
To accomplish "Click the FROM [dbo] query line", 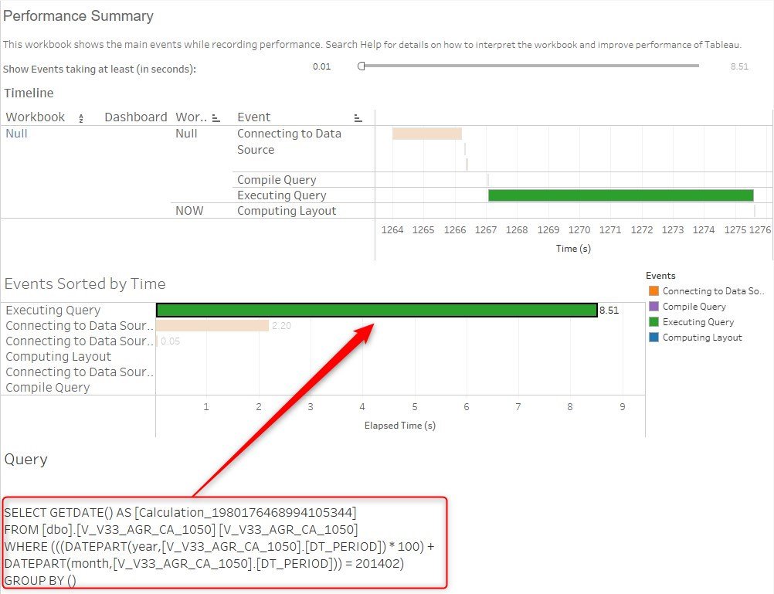I will click(x=181, y=530).
